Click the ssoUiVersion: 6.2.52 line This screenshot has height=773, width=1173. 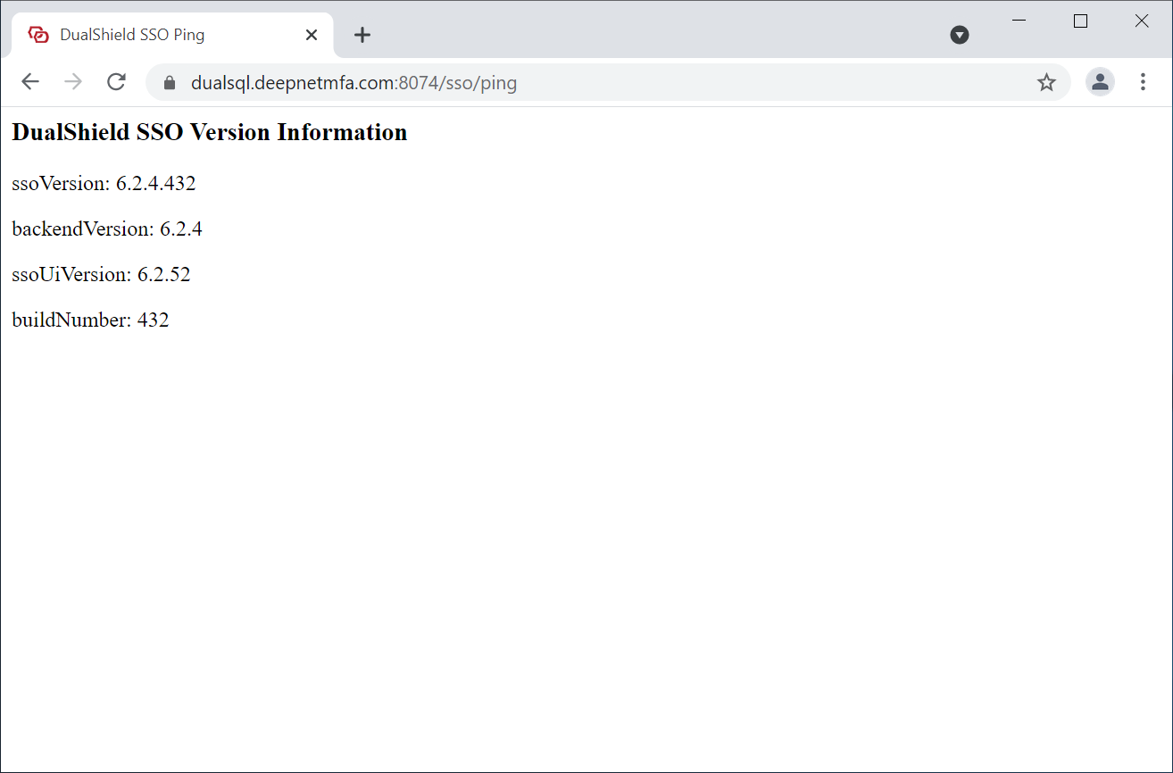point(101,275)
